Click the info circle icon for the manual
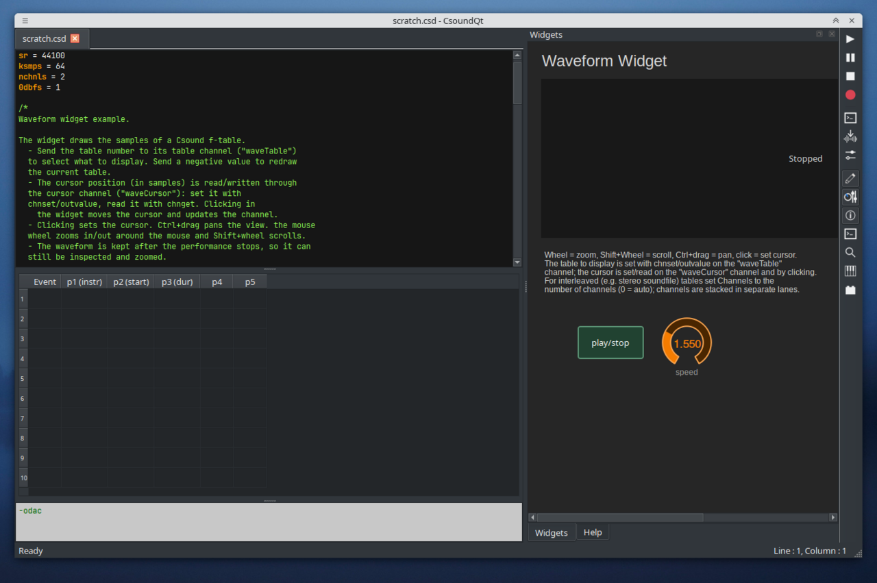The height and width of the screenshot is (583, 877). (850, 215)
